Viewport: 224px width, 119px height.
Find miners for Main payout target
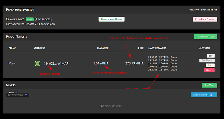click(x=207, y=60)
